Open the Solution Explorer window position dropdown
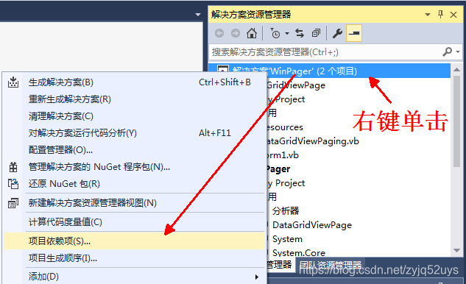The height and width of the screenshot is (284, 466). coord(428,15)
